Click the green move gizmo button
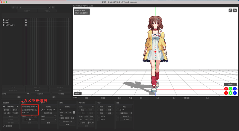This screenshot has height=131, width=239. pyautogui.click(x=230, y=93)
